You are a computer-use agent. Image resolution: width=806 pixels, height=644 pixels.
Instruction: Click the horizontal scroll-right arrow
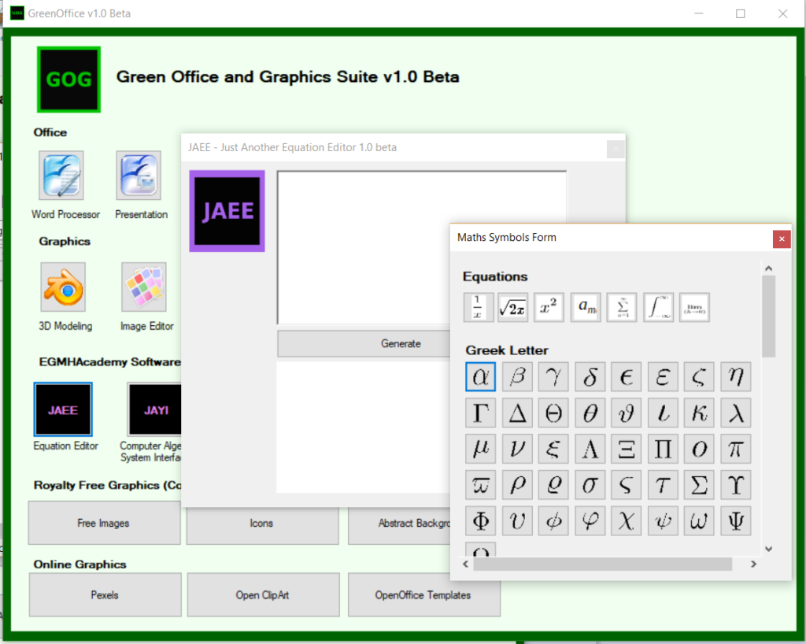(x=753, y=564)
